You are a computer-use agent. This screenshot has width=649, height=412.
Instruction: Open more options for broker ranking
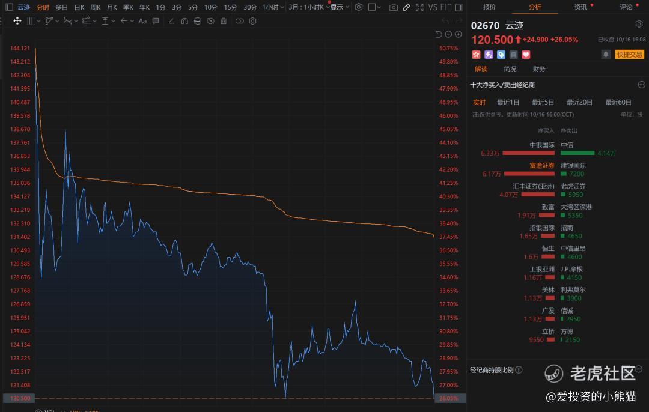(642, 85)
